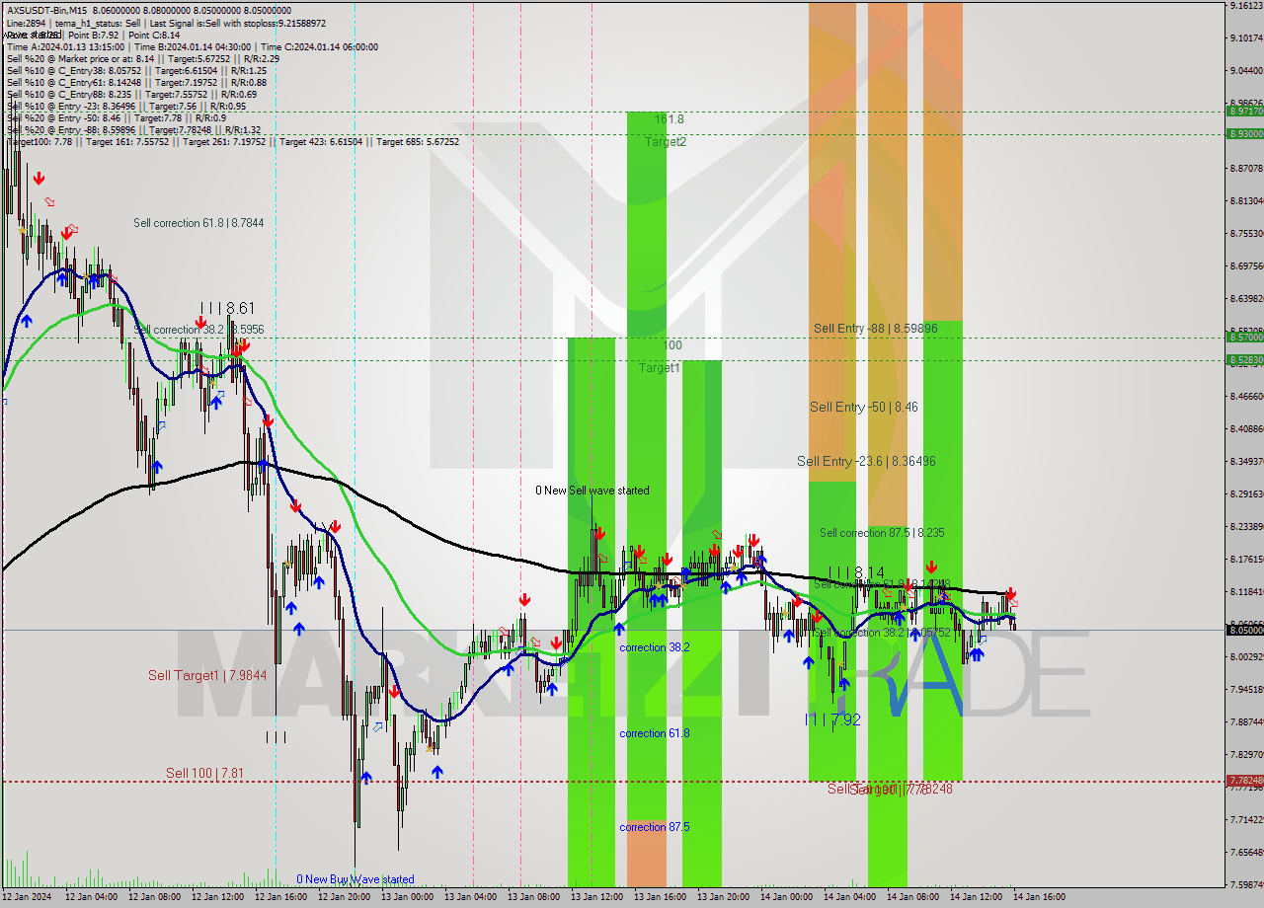Screen dimensions: 1264x908
Task: Select the green 8.93000 price tag
Action: (1245, 133)
